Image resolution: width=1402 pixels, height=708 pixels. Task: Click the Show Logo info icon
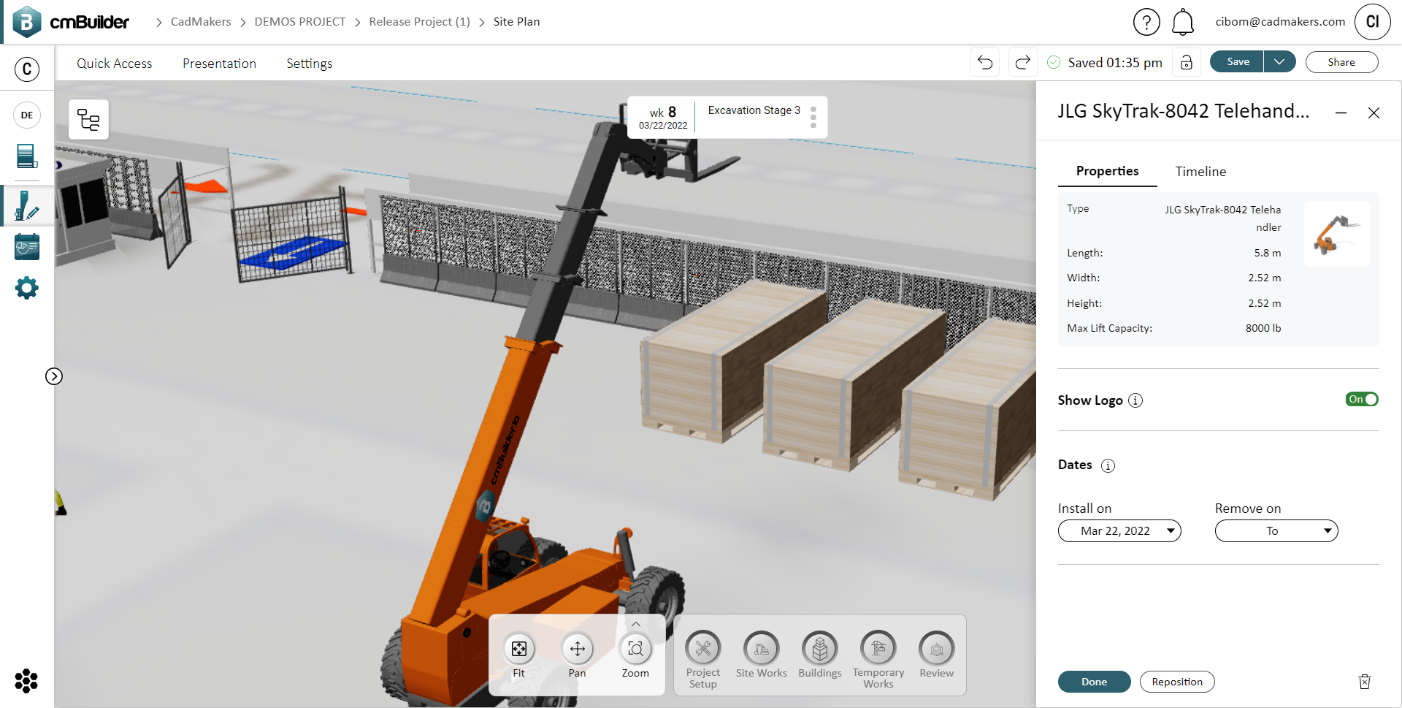(1135, 400)
